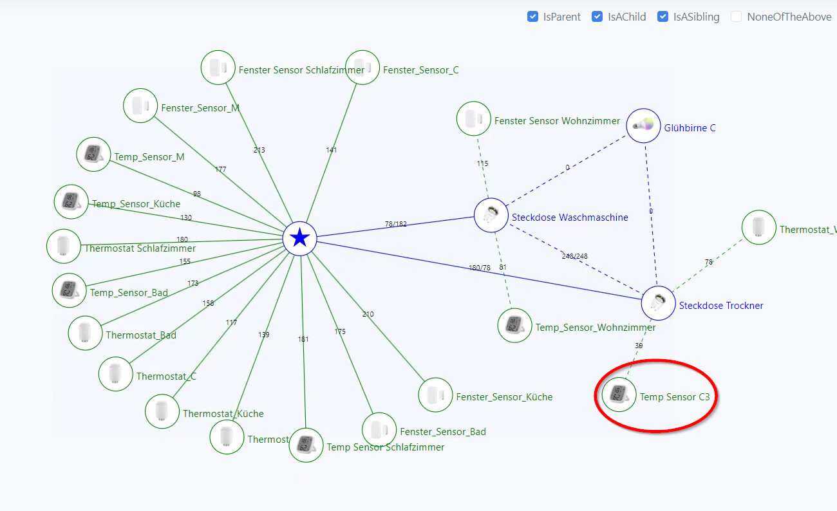Select the Glühbirne C light bulb icon
Viewport: 837px width, 511px height.
click(x=643, y=125)
